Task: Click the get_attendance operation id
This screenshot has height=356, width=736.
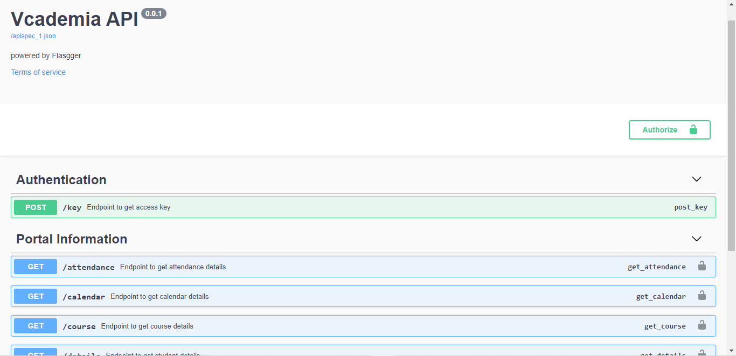Action: point(657,267)
